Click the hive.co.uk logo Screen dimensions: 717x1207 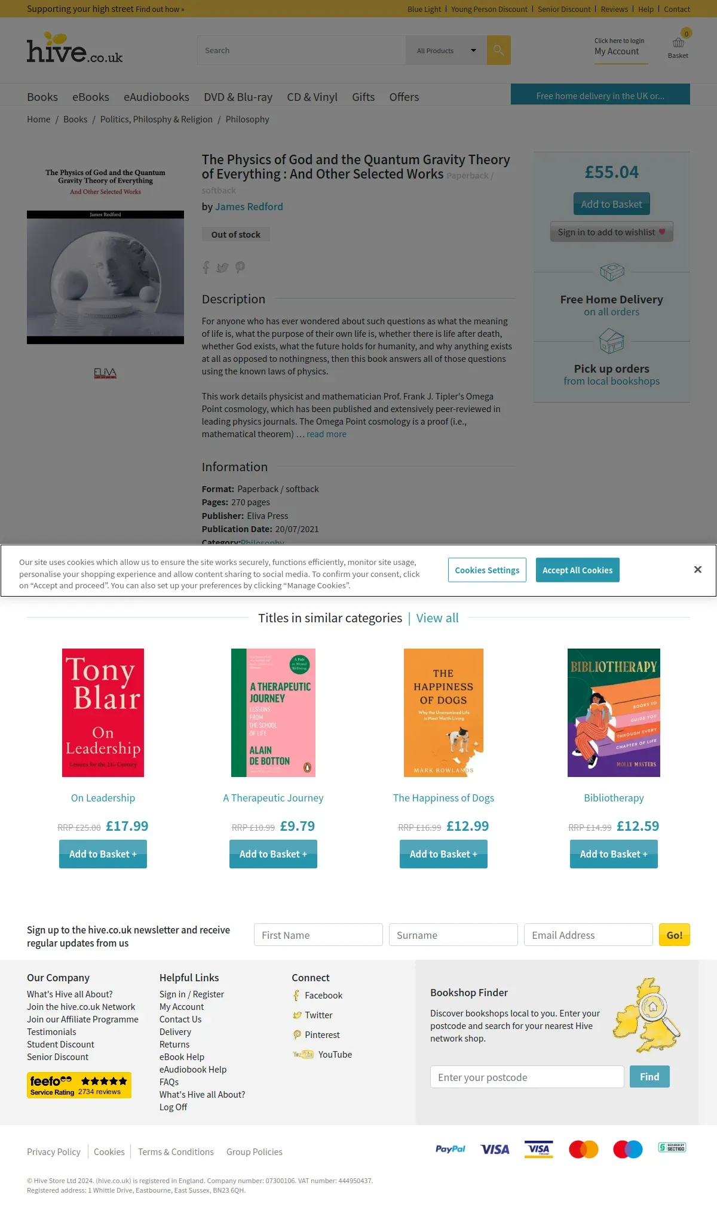[75, 48]
